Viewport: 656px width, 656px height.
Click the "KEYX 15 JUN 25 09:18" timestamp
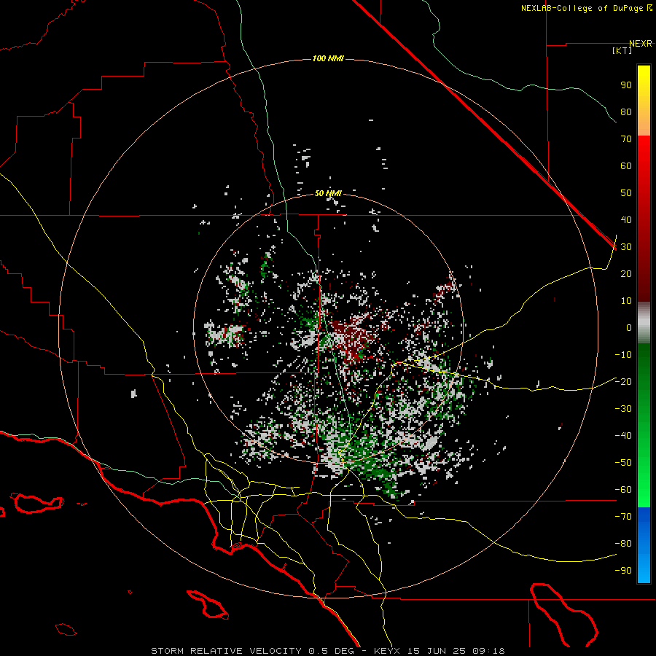click(x=440, y=651)
